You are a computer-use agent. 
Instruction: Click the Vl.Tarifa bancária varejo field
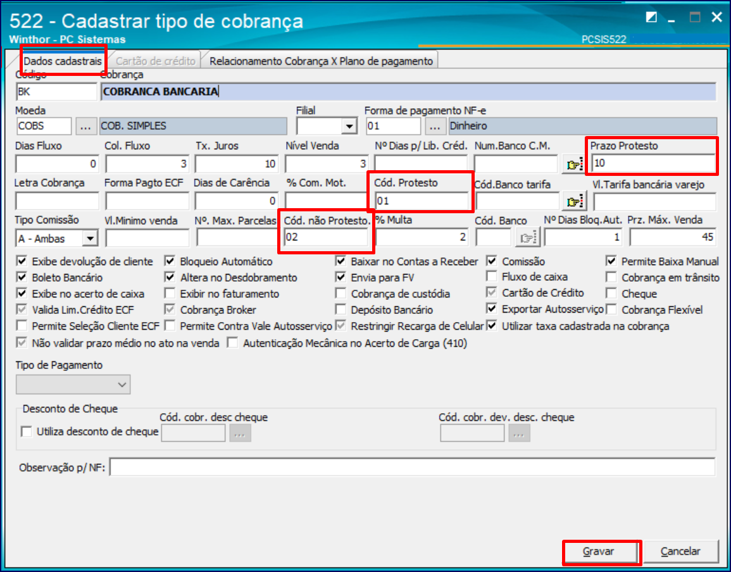(654, 202)
